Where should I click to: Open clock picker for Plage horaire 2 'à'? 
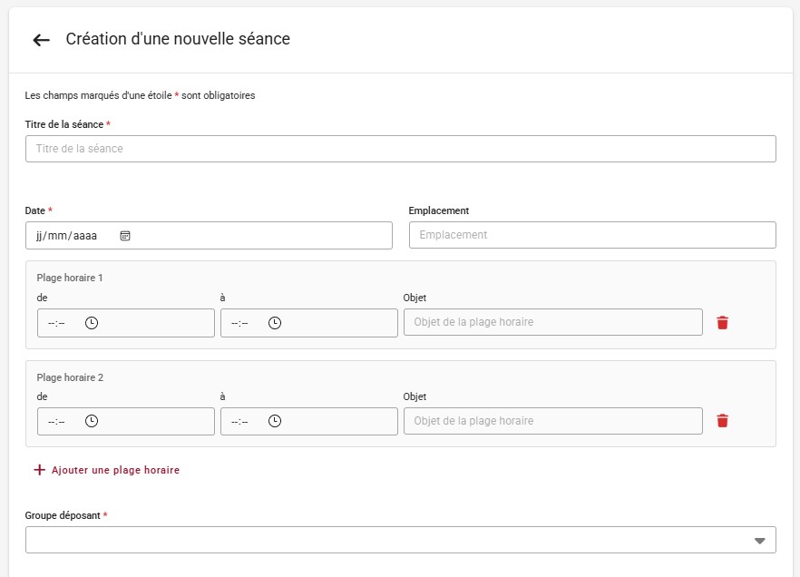point(275,421)
